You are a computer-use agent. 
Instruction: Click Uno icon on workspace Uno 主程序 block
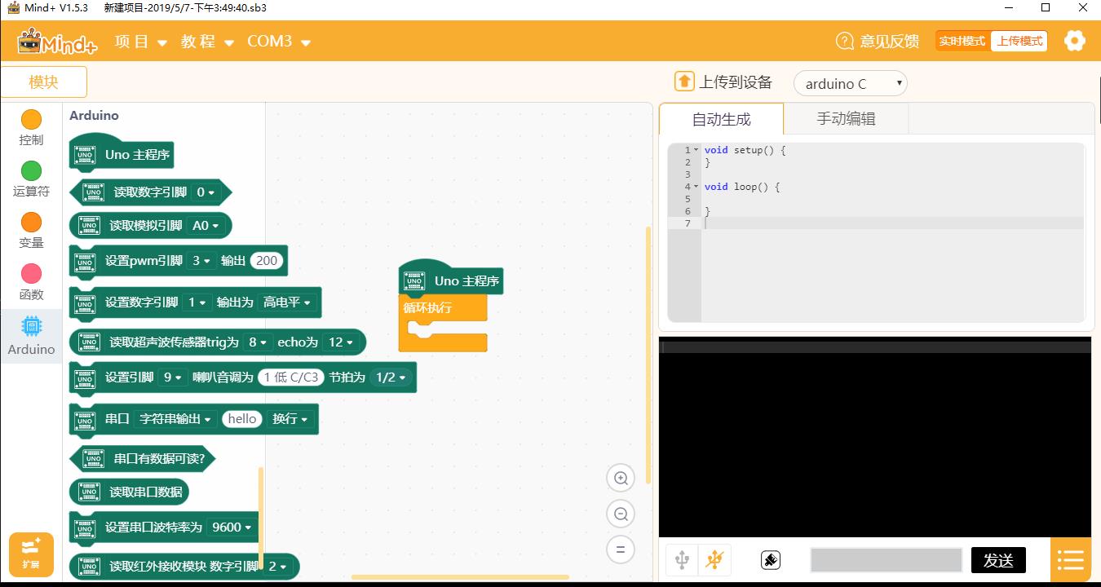coord(414,281)
